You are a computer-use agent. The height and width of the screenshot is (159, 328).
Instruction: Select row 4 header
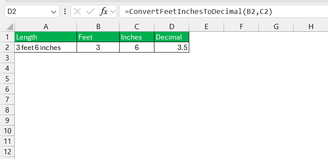click(x=7, y=68)
